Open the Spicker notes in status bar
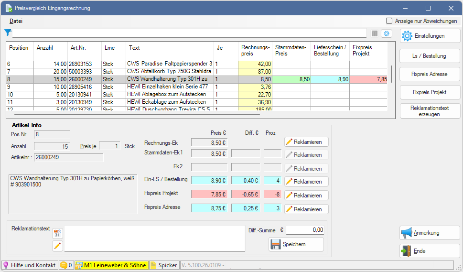The height and width of the screenshot is (272, 463). tap(163, 265)
